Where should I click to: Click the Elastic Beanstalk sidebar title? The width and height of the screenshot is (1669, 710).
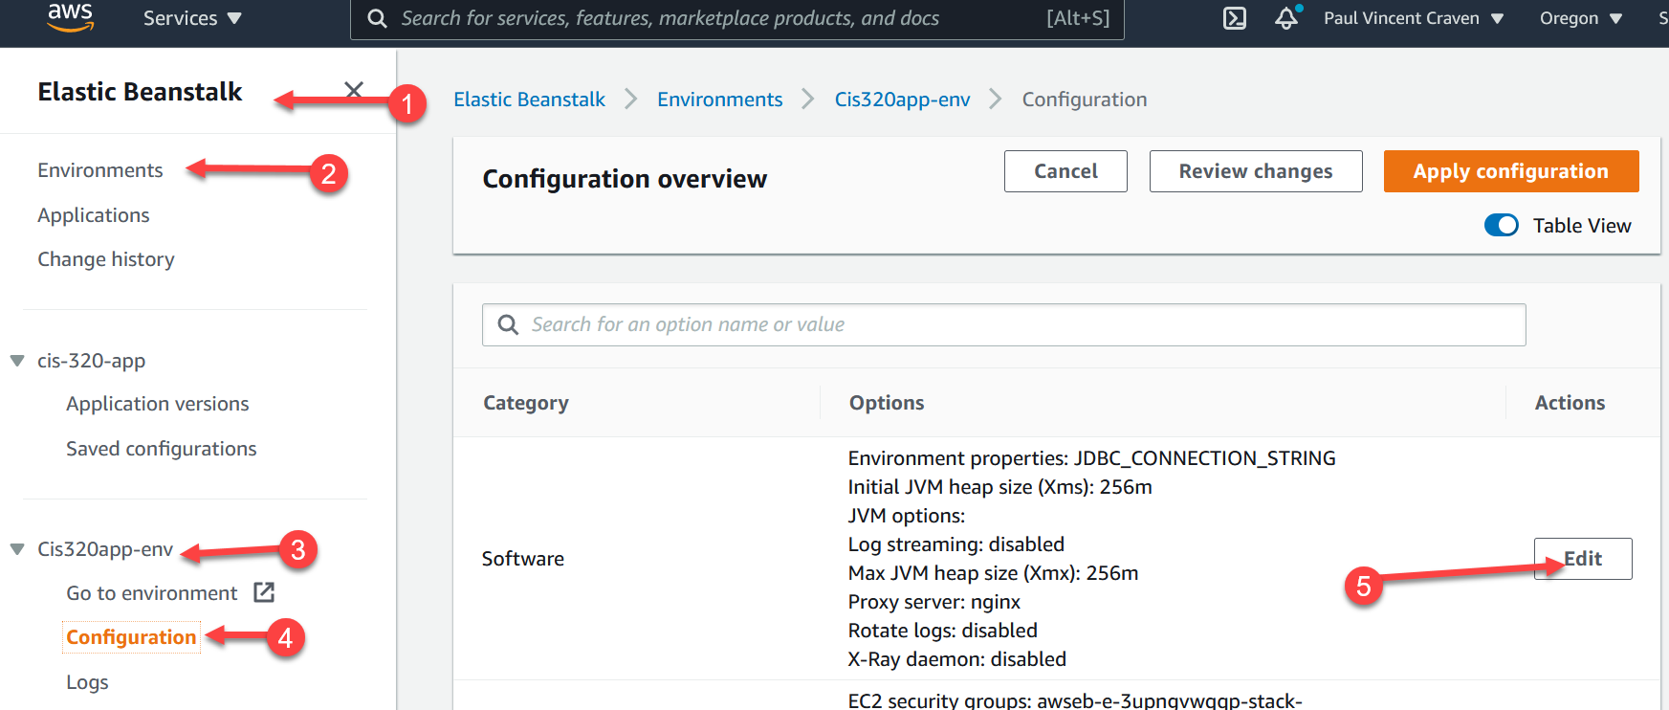coord(140,92)
